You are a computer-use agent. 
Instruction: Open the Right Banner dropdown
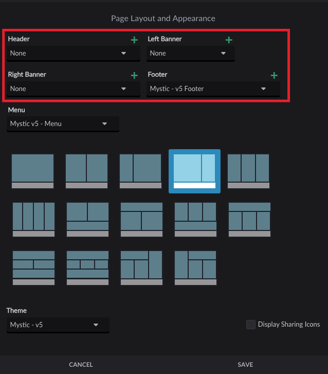74,89
